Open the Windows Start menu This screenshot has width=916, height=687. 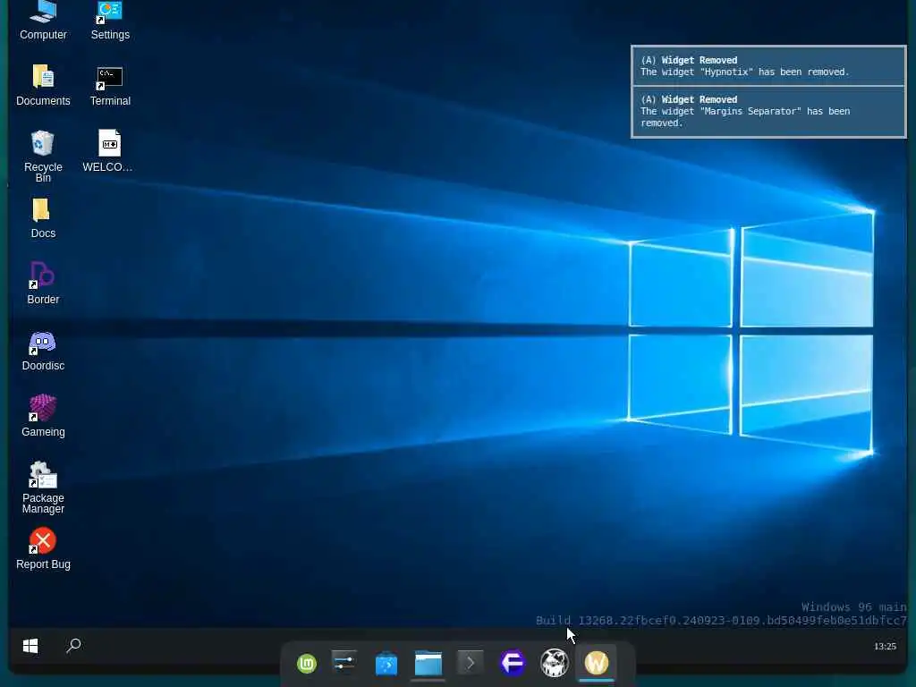point(30,646)
